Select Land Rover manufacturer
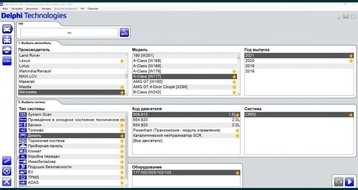The image size is (358, 190). pos(72,55)
